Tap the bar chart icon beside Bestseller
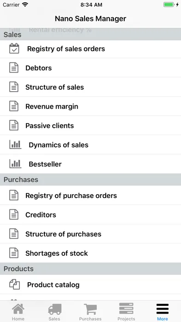Image resolution: width=181 pixels, height=322 pixels. pyautogui.click(x=15, y=164)
